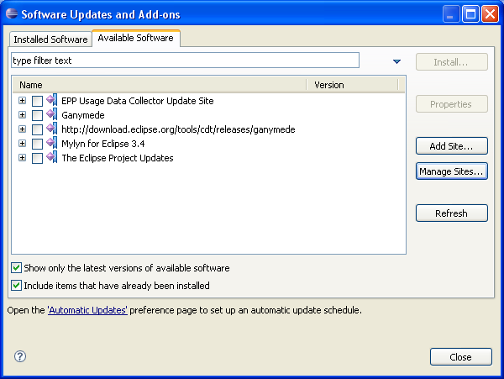
Task: Click the CDT releases ganymede site icon
Action: pos(52,129)
